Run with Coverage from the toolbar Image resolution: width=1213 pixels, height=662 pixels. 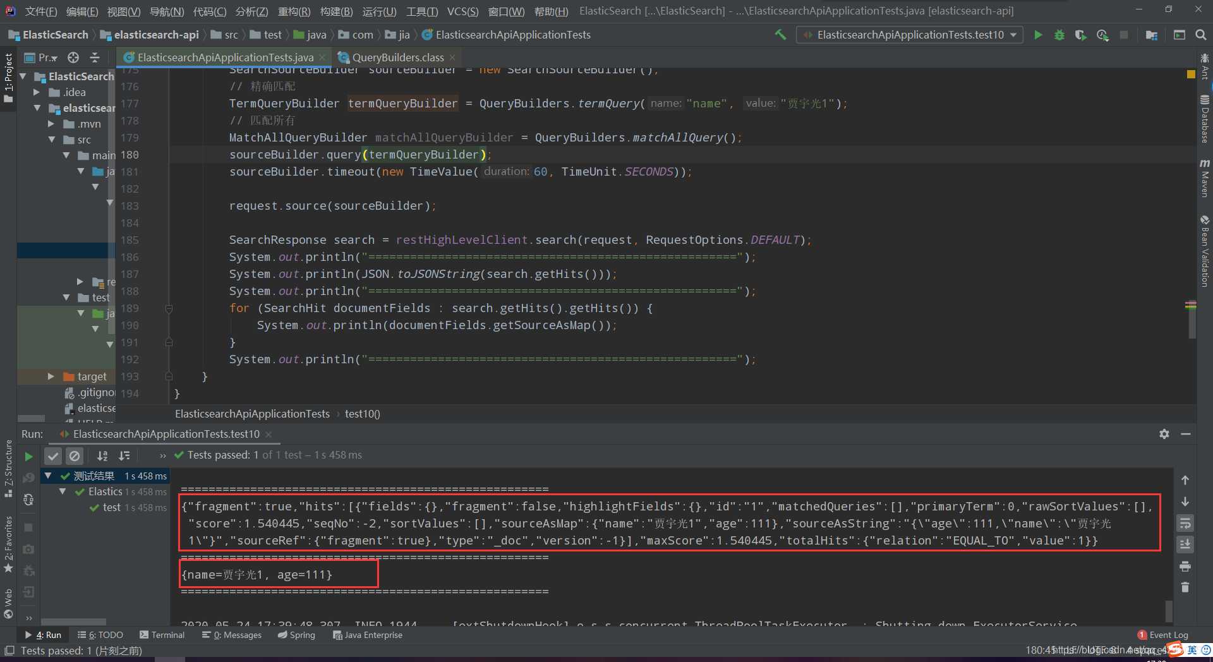1081,35
